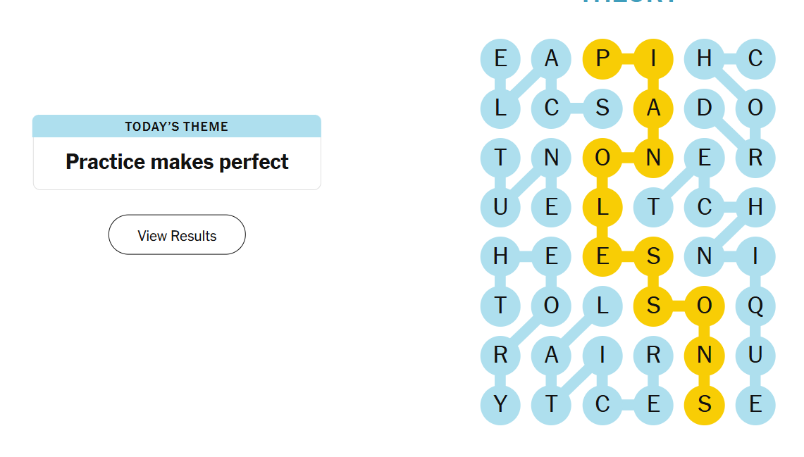Click the Today's Theme header bar
The width and height of the screenshot is (804, 457).
(177, 127)
